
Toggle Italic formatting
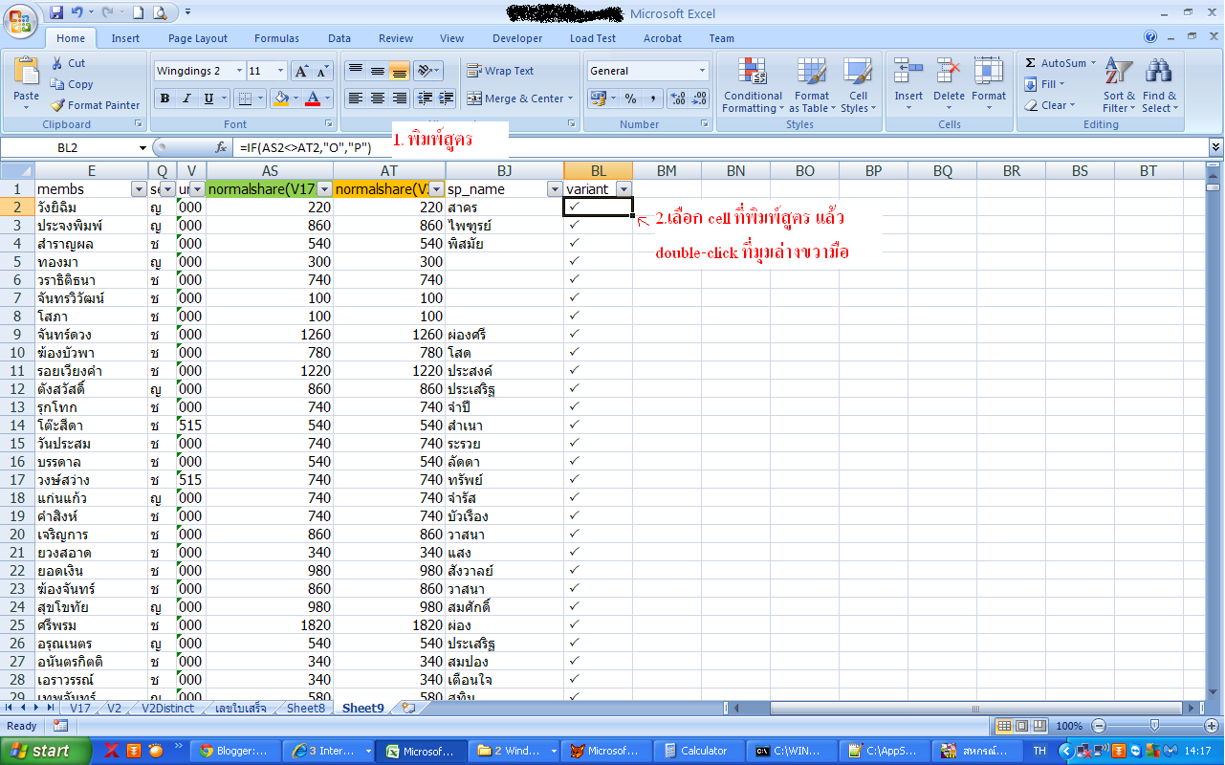(186, 98)
